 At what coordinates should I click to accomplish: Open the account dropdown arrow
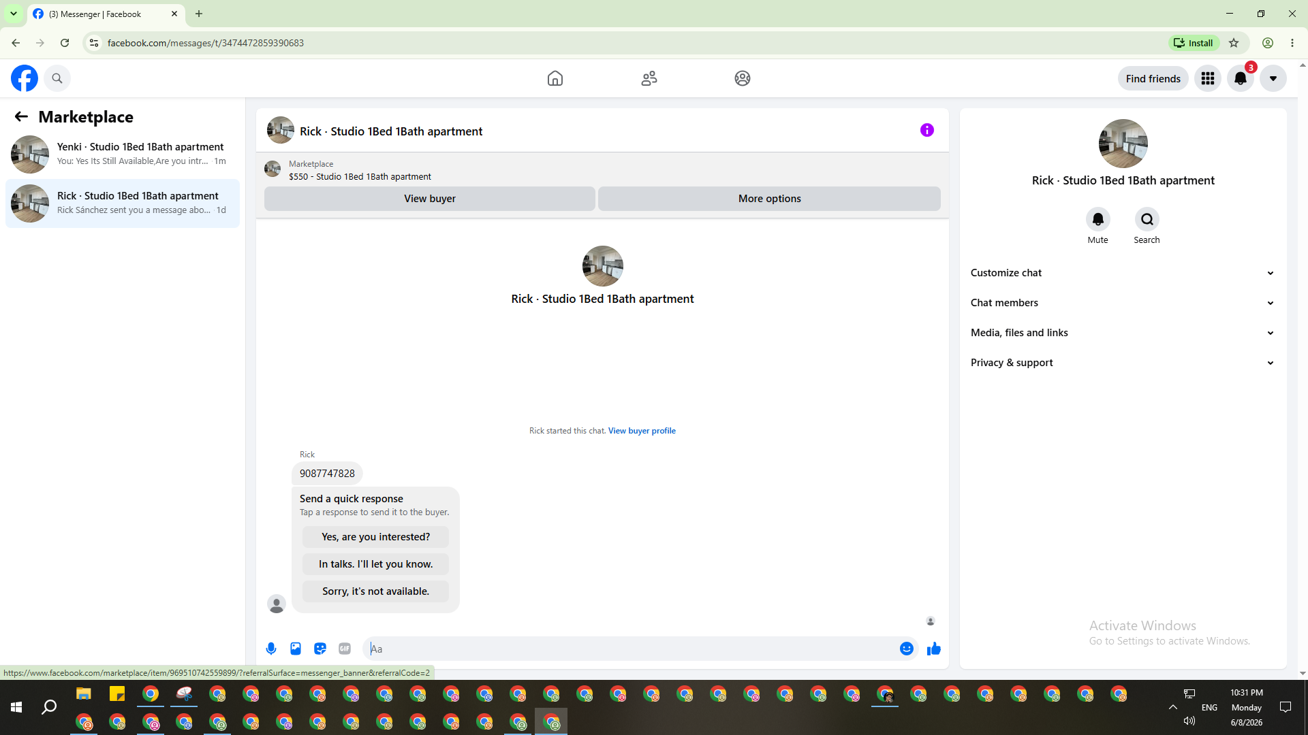coord(1273,78)
